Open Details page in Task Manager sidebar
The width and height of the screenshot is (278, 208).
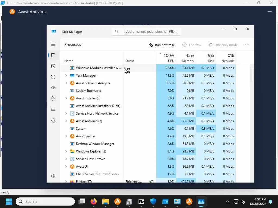(53, 109)
